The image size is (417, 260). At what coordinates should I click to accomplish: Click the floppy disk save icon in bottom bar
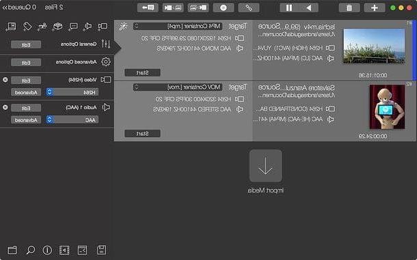(101, 250)
